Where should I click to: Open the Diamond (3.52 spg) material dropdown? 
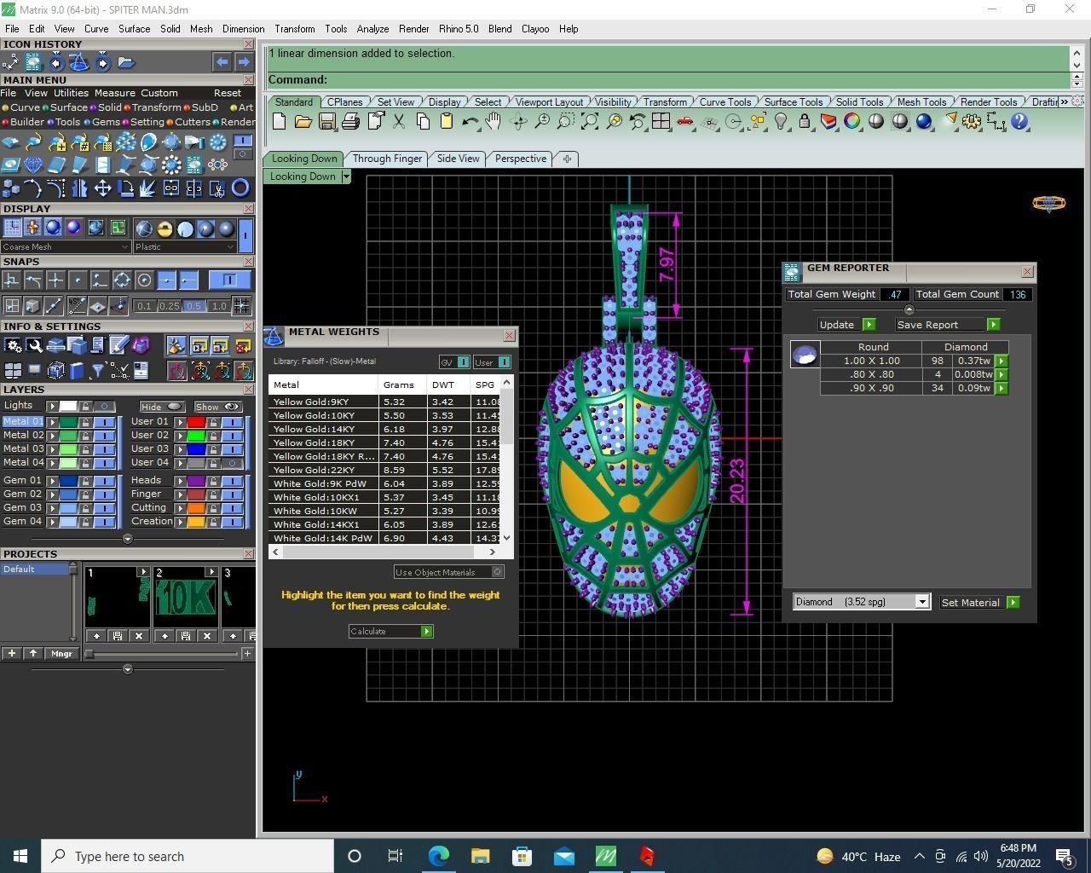921,602
